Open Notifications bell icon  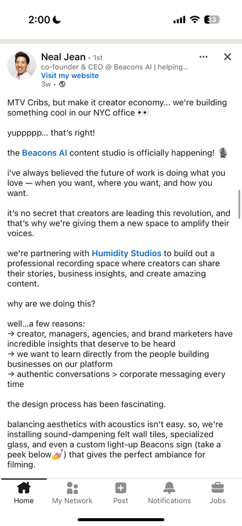[169, 488]
